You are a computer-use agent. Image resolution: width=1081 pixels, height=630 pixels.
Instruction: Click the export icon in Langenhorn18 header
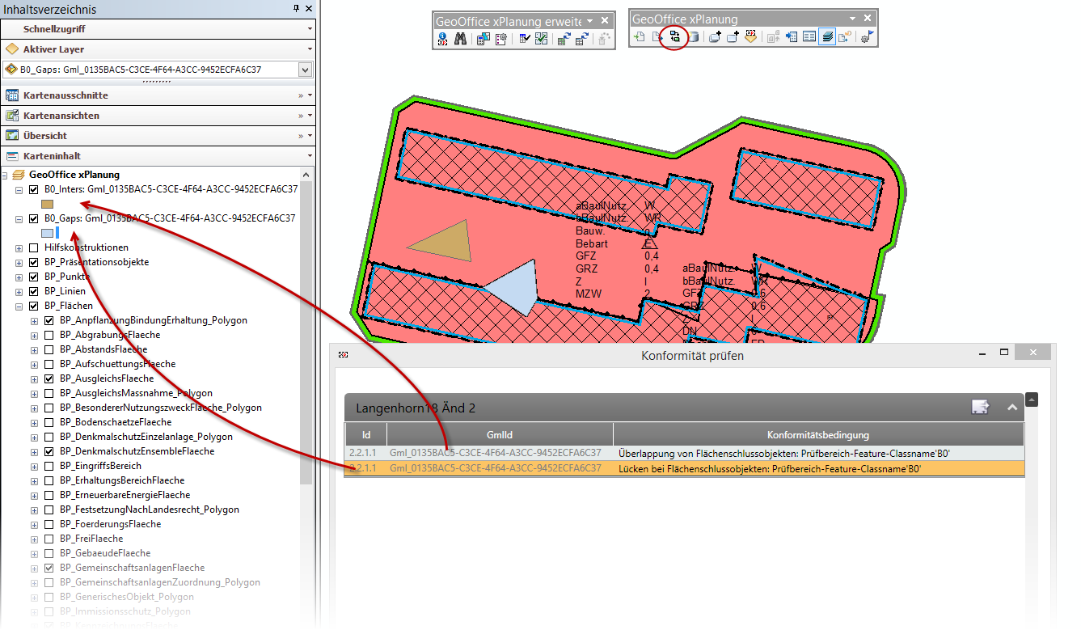[980, 408]
